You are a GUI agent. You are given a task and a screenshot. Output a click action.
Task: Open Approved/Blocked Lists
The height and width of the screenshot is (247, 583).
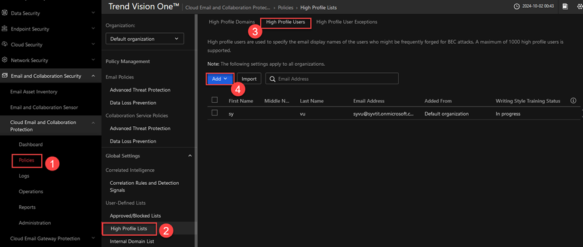click(x=135, y=216)
